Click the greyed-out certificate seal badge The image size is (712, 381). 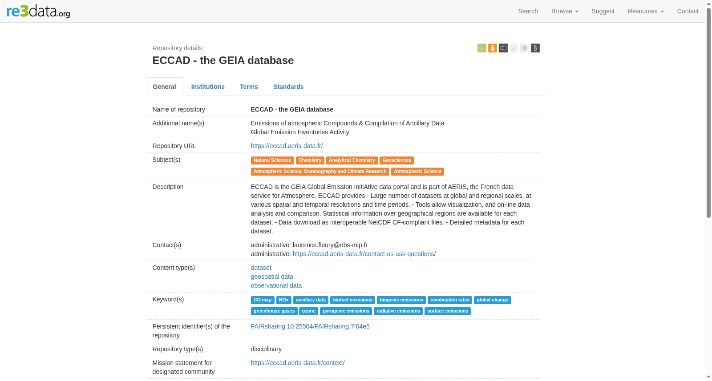(x=524, y=48)
